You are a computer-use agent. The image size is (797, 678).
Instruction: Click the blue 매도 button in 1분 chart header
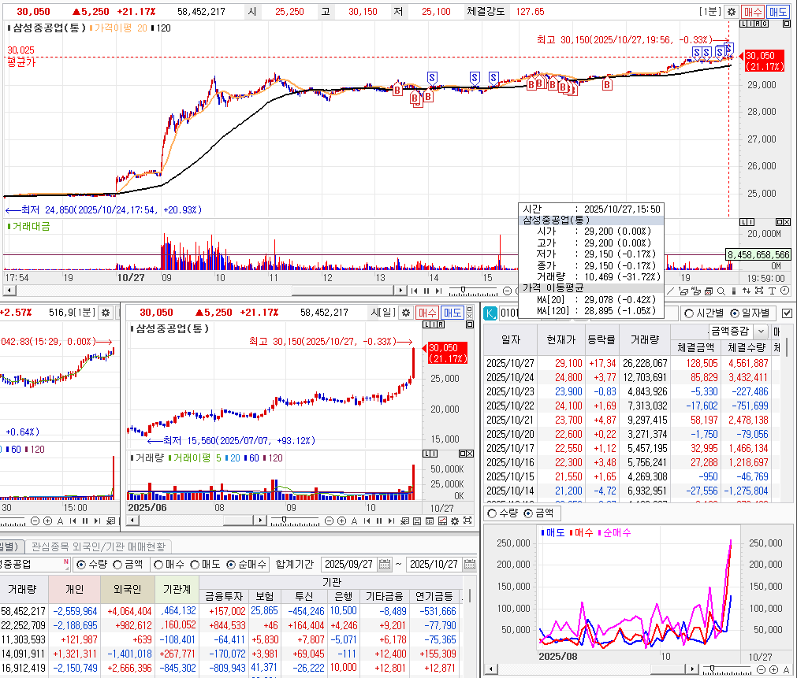coord(777,11)
